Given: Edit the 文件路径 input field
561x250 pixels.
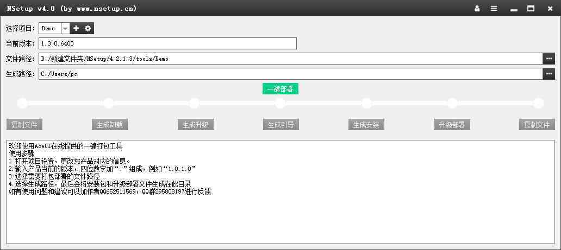Looking at the screenshot, I should pyautogui.click(x=290, y=59).
